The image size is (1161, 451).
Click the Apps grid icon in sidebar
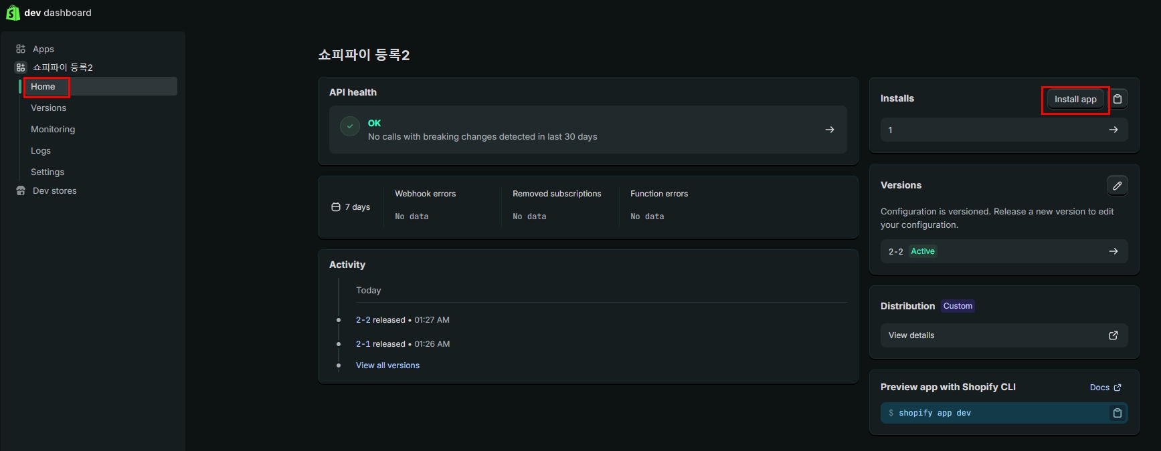click(21, 49)
